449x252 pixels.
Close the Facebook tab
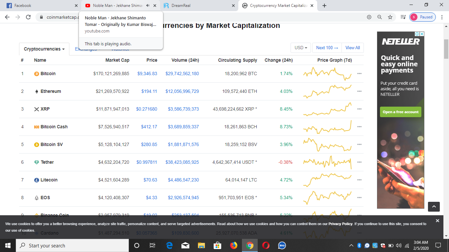76,6
